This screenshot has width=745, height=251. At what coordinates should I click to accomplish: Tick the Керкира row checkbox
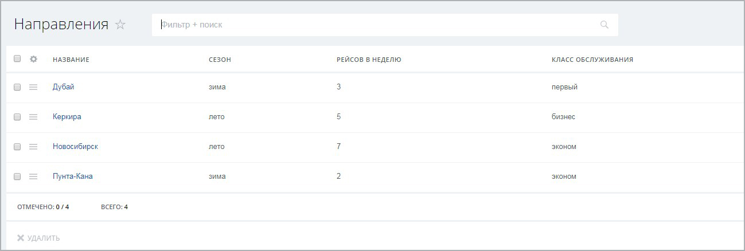pos(17,116)
